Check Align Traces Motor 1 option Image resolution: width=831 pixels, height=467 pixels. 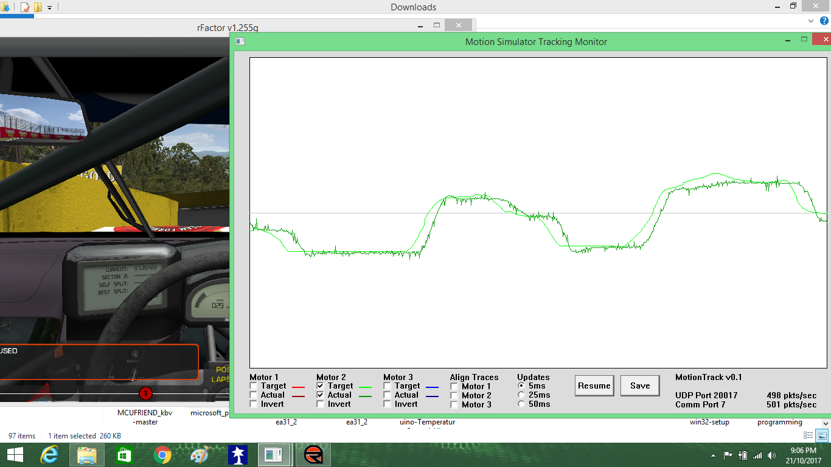click(x=454, y=386)
